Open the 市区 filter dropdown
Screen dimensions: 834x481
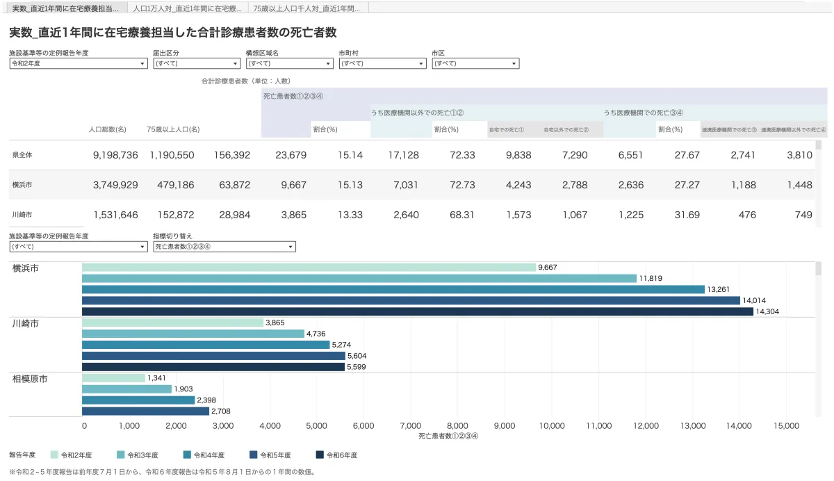click(475, 63)
